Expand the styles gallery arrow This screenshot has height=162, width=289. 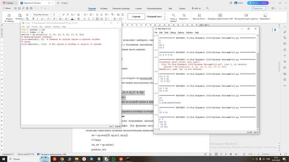pos(164,19)
